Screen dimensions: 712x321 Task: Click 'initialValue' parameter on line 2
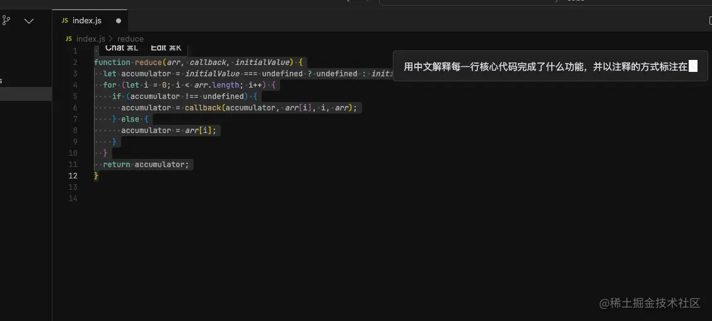point(262,62)
